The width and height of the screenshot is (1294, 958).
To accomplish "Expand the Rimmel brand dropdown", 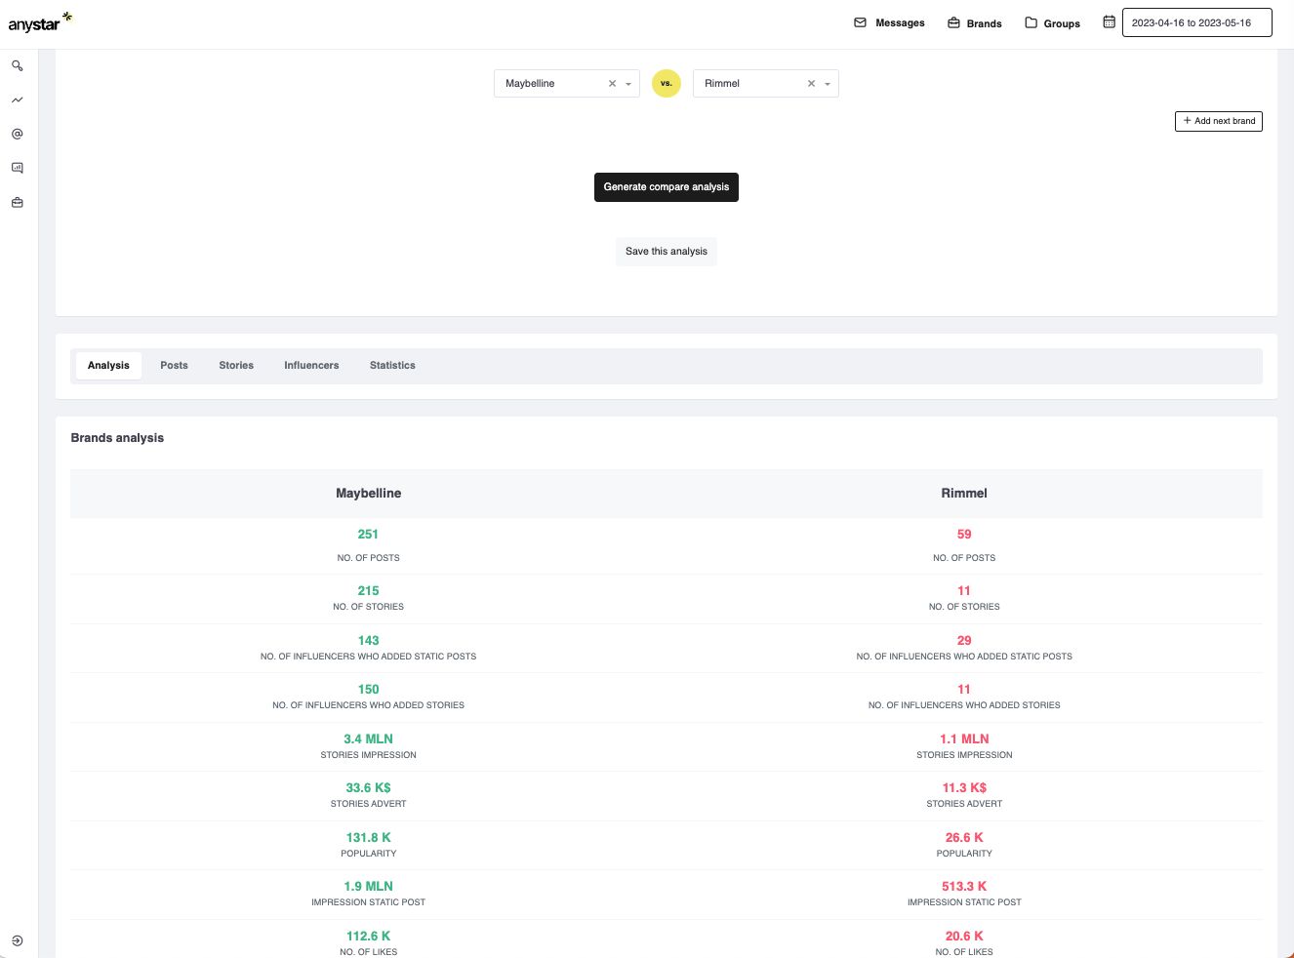I will coord(828,84).
